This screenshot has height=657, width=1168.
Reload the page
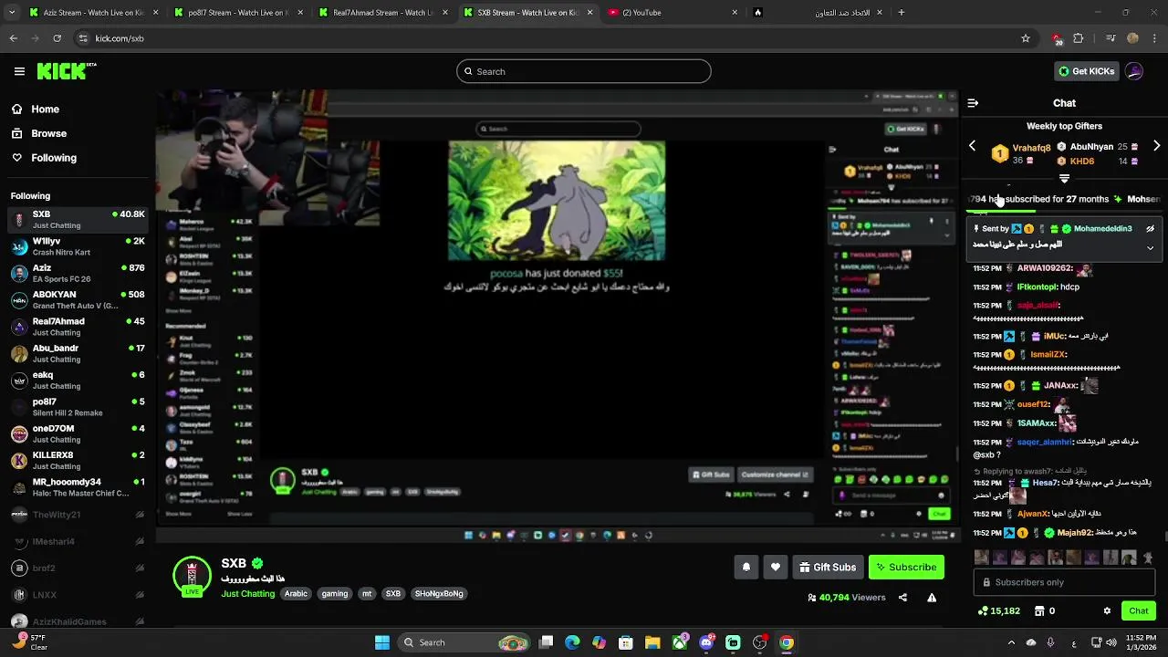(x=57, y=38)
